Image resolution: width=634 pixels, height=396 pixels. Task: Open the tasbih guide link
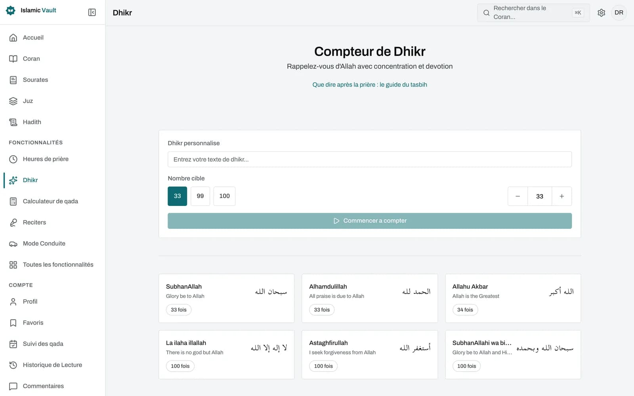(x=370, y=85)
